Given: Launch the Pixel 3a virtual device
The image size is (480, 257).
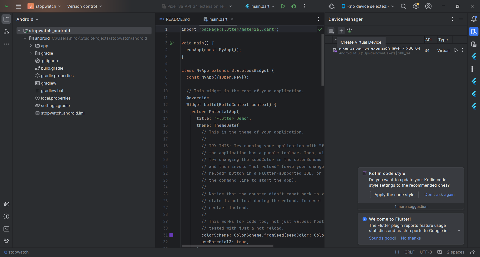Looking at the screenshot, I should [x=456, y=50].
